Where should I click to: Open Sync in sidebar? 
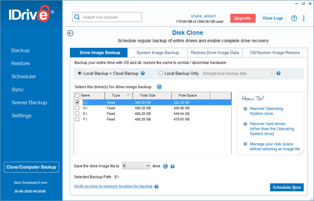click(x=18, y=90)
